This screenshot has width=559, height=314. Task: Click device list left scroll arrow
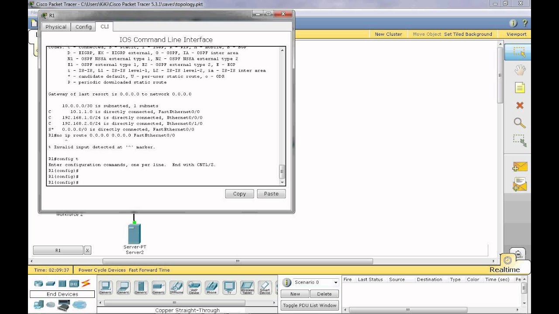click(101, 303)
